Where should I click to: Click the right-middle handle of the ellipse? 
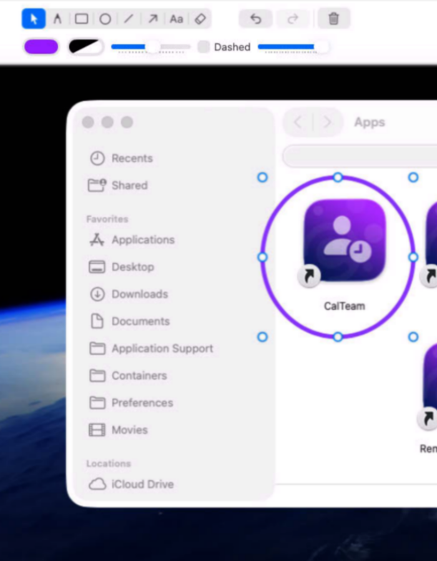pyautogui.click(x=413, y=257)
